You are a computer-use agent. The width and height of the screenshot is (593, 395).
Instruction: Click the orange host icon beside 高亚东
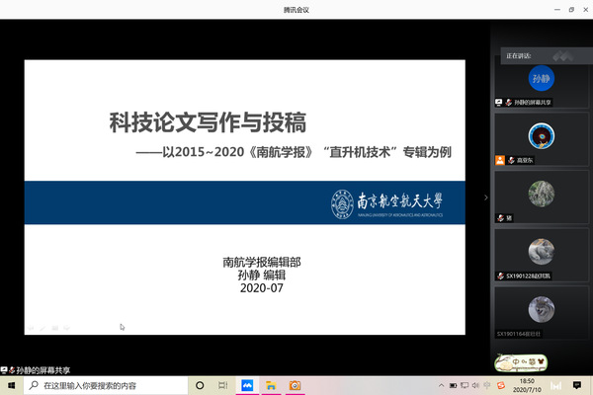pos(499,159)
